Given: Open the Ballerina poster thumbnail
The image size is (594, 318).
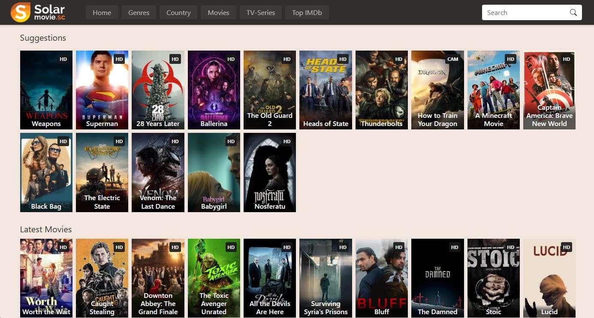Looking at the screenshot, I should pyautogui.click(x=214, y=90).
